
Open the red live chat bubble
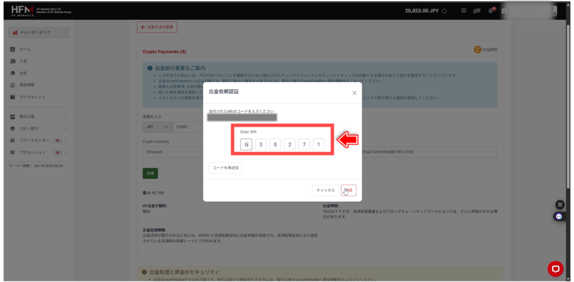point(555,269)
